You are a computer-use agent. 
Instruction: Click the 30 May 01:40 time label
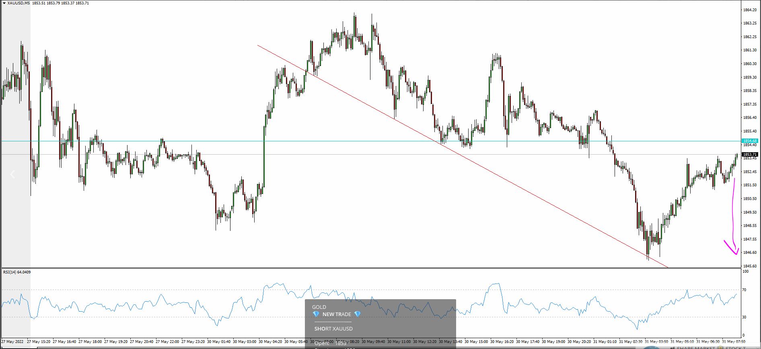tap(219, 342)
